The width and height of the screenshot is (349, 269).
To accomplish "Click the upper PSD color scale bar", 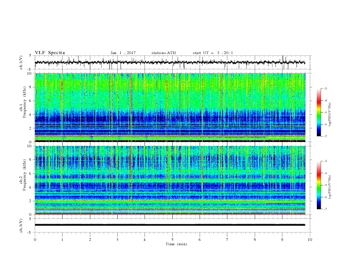I will click(x=319, y=113).
